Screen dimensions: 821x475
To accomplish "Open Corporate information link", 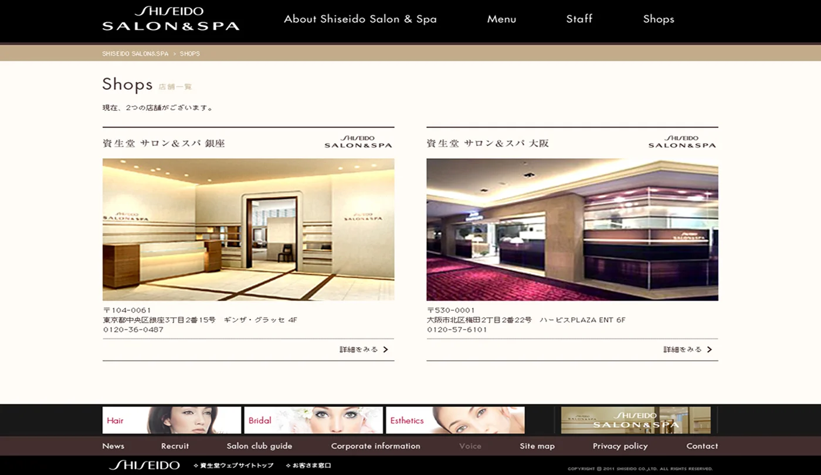I will (x=375, y=446).
